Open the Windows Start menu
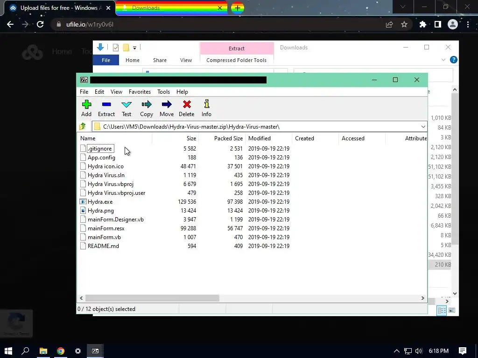478x358 pixels. point(8,351)
